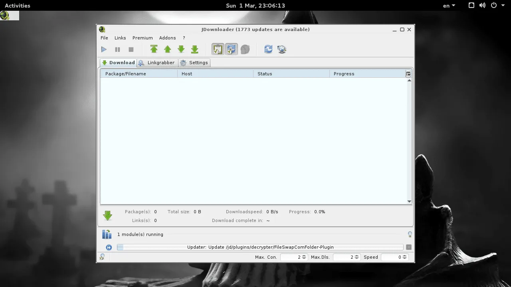Viewport: 511px width, 287px height.
Task: Cancel the updater with the grey square button
Action: pos(409,247)
